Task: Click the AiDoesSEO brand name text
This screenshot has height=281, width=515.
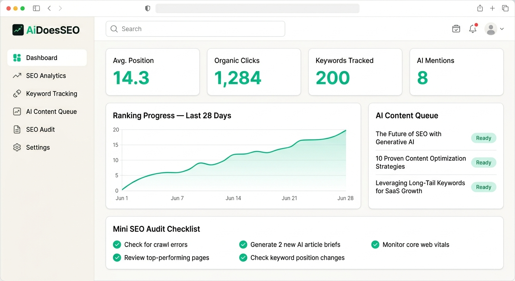Action: [53, 30]
